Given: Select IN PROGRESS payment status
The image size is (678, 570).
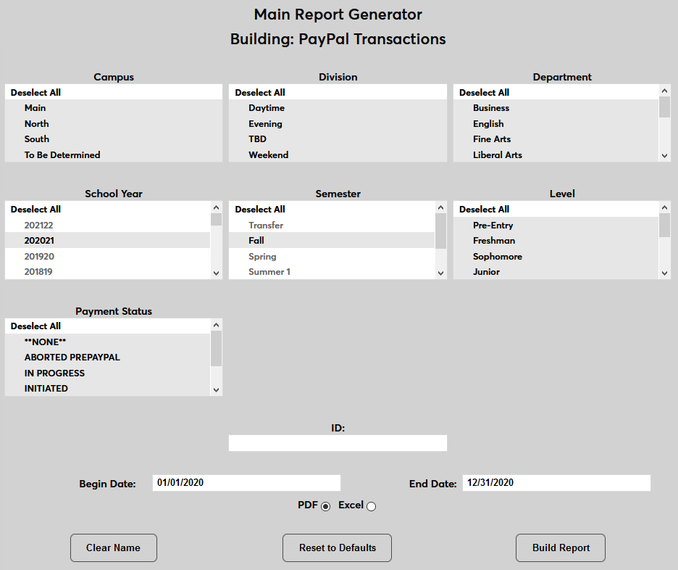Looking at the screenshot, I should click(108, 373).
